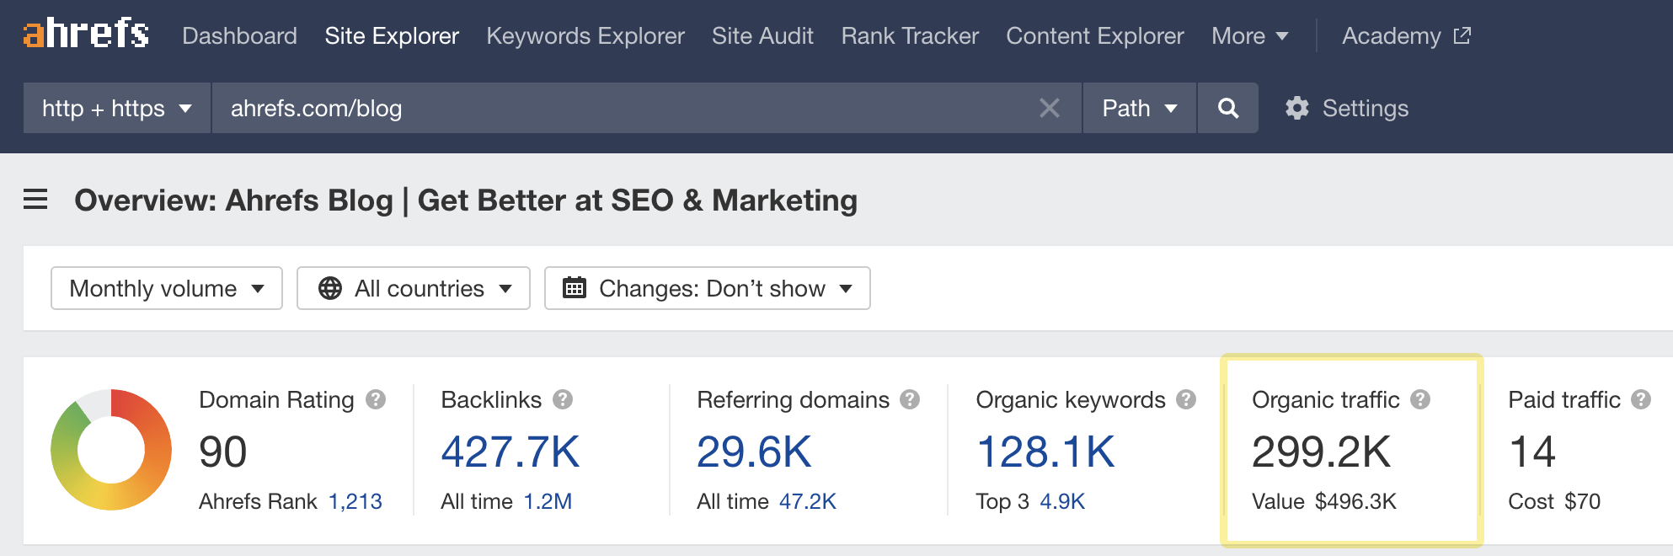Image resolution: width=1673 pixels, height=556 pixels.
Task: Click the Ahrefs logo
Action: (86, 35)
